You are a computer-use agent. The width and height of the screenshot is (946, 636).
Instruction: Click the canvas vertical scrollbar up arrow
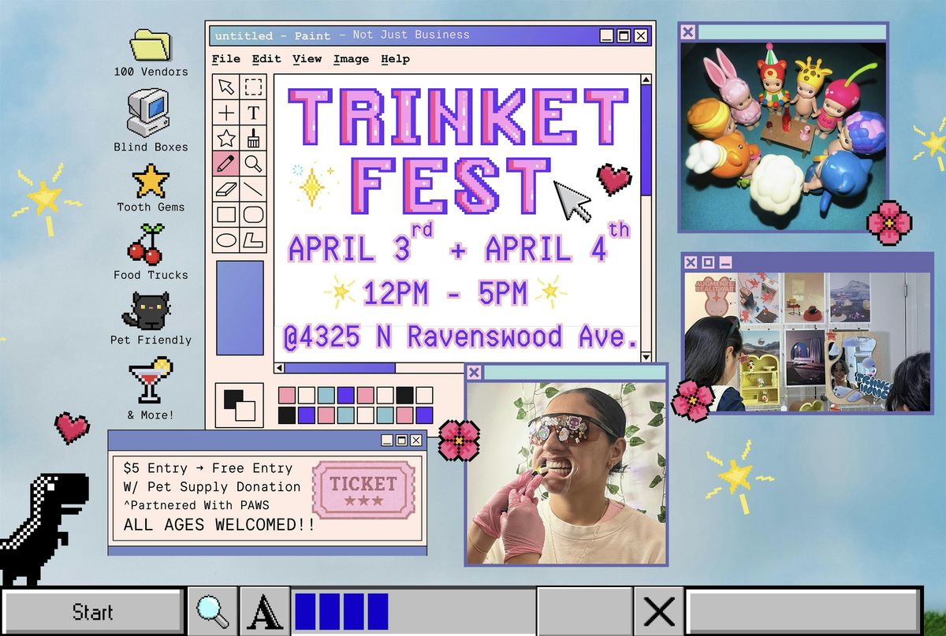(x=646, y=80)
